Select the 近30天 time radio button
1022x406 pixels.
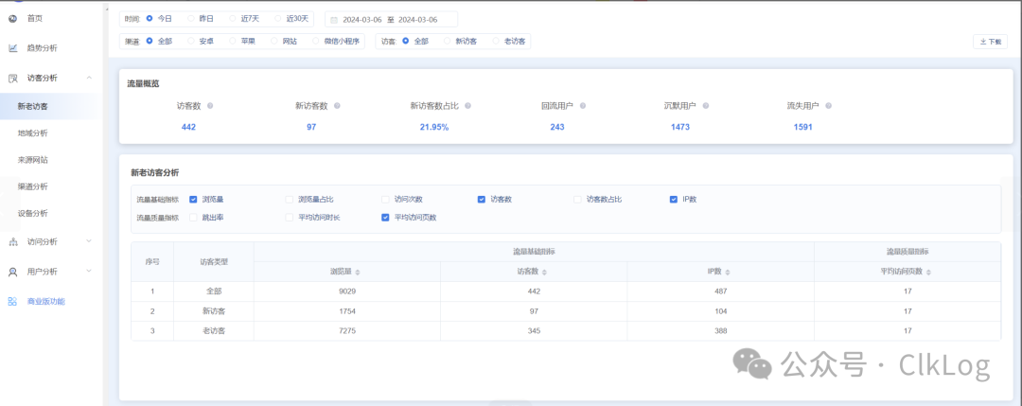[278, 19]
